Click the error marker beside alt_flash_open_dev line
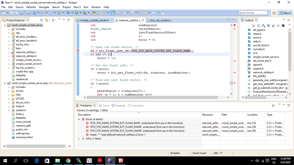 coord(78,51)
